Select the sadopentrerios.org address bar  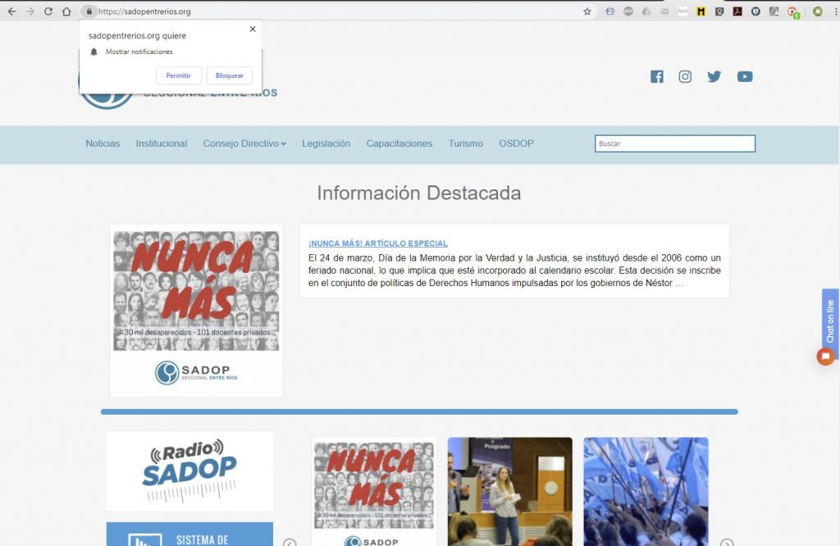tap(337, 11)
